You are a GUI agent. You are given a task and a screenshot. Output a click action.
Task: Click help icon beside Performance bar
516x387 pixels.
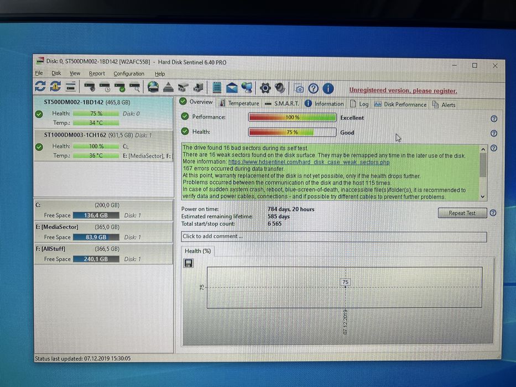tap(494, 119)
